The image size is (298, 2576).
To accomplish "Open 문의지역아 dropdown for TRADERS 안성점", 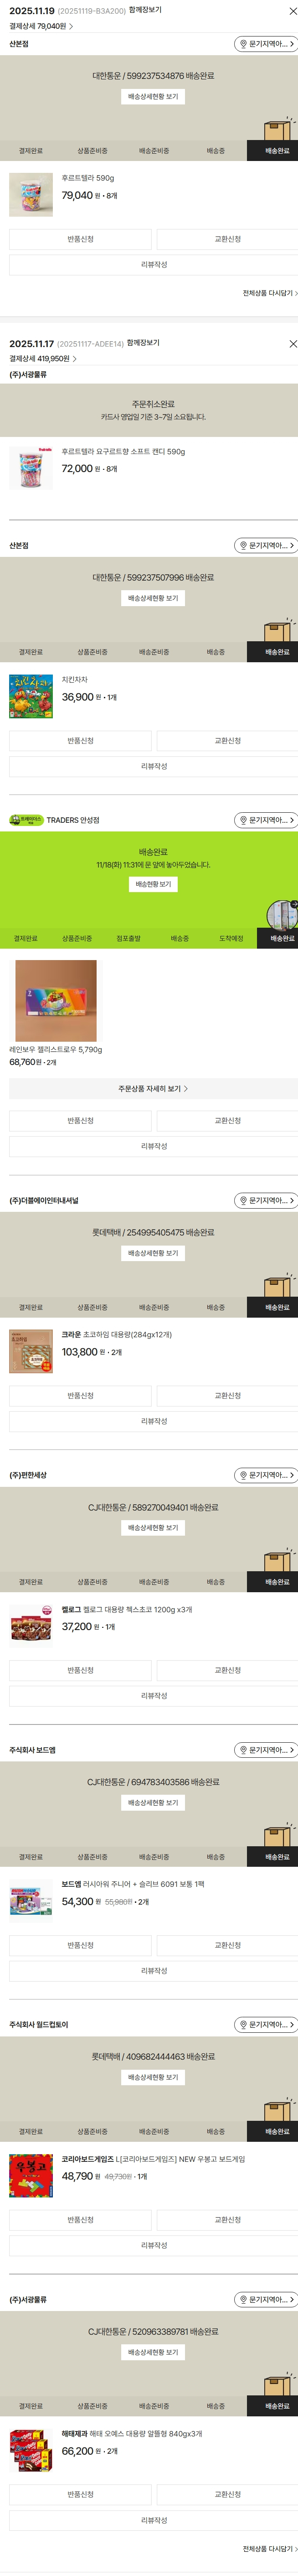I will (x=266, y=820).
